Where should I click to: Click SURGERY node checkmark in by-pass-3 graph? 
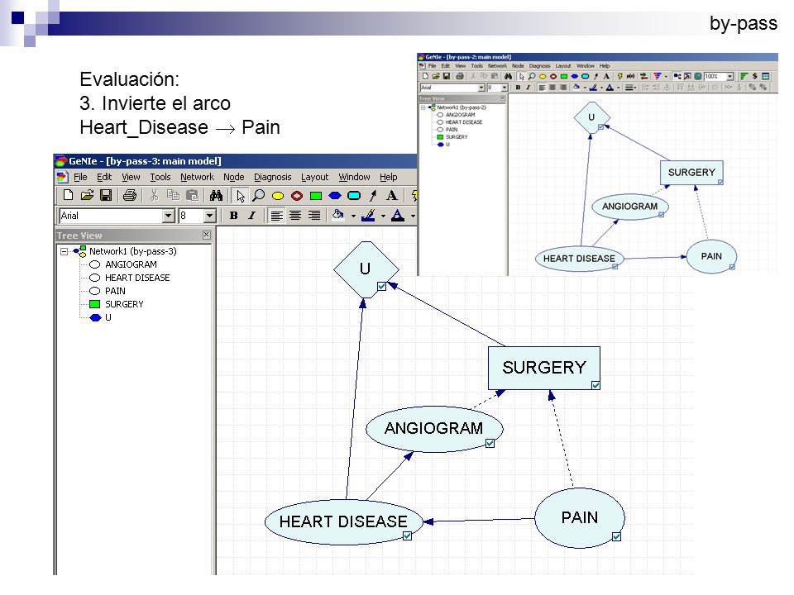click(595, 385)
